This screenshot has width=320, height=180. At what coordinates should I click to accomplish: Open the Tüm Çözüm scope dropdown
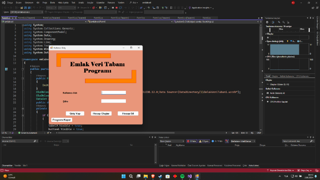(x=172, y=141)
